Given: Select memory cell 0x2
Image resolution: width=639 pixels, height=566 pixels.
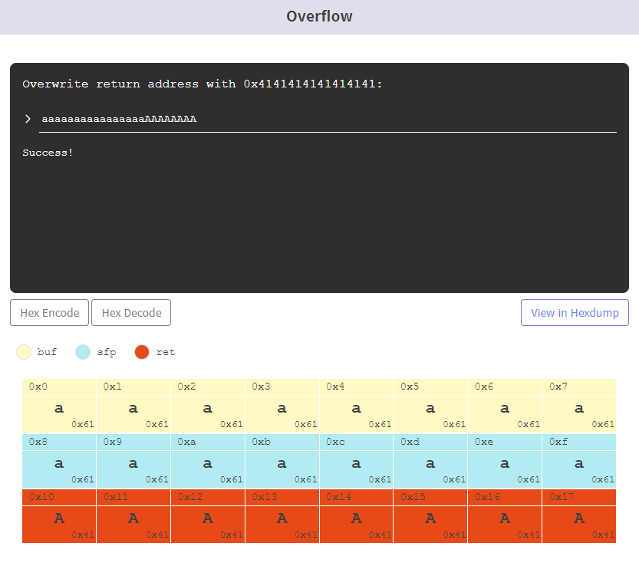Looking at the screenshot, I should pyautogui.click(x=208, y=406).
